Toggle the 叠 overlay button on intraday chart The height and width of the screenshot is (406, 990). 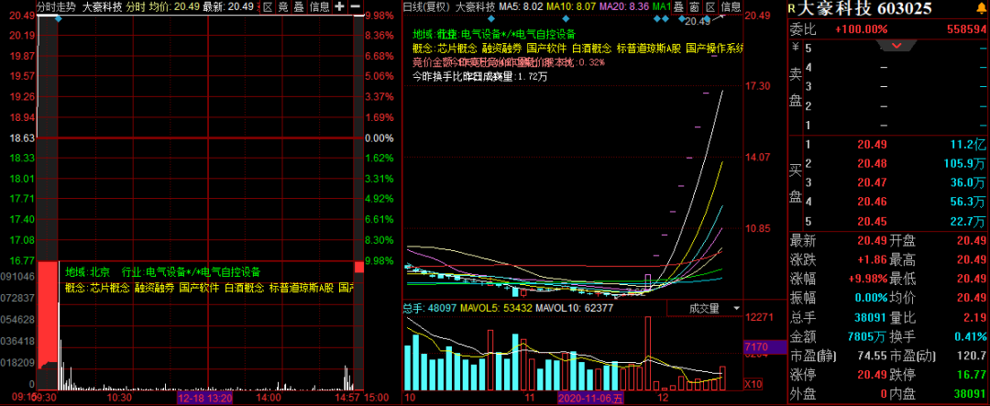299,7
